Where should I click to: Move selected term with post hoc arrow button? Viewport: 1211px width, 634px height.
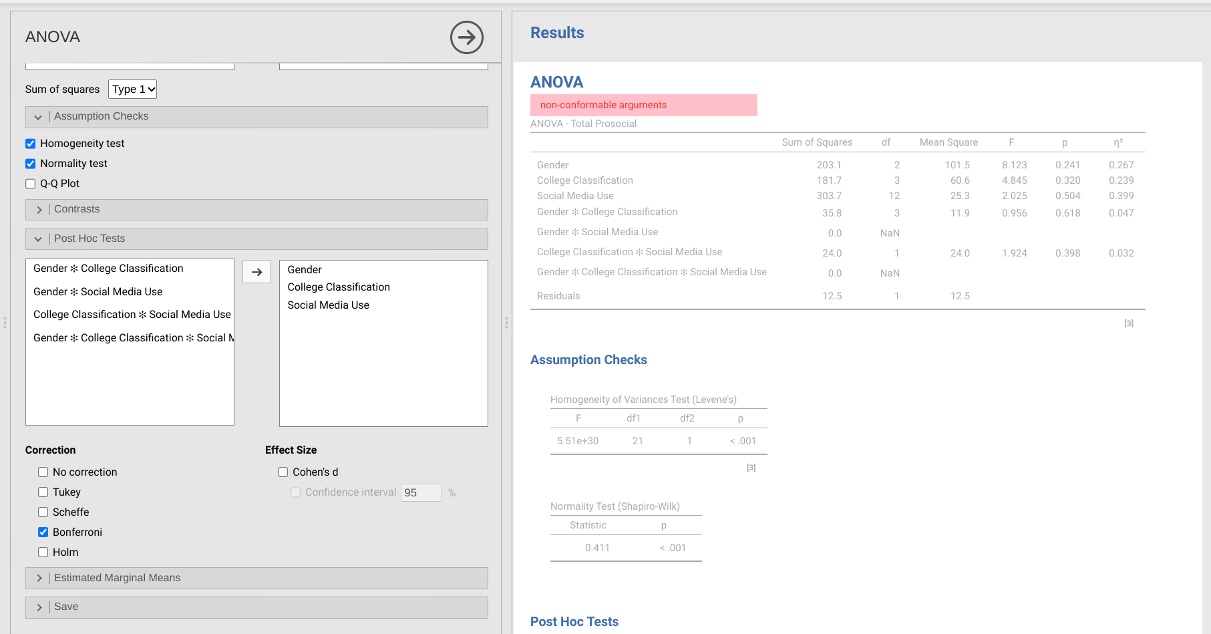(256, 272)
